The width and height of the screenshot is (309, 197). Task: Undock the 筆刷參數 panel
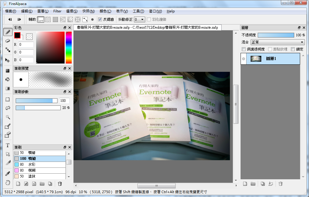point(65,92)
